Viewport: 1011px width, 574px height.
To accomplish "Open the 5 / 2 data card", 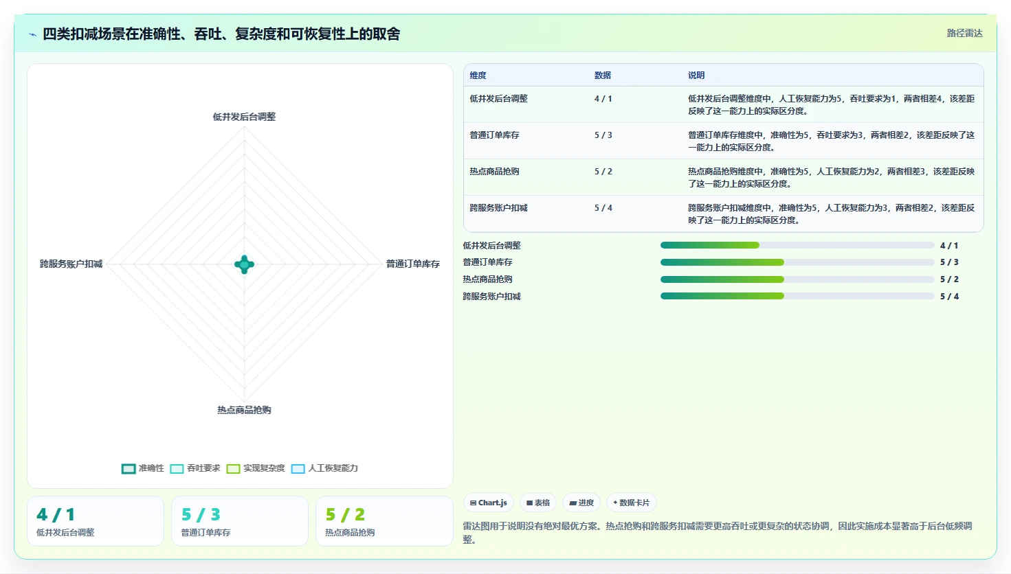I will click(384, 521).
